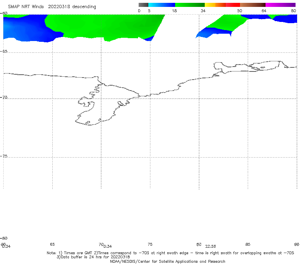The image size is (300, 264).
Task: Click the longitude axis label '85'
Action: coord(248,244)
